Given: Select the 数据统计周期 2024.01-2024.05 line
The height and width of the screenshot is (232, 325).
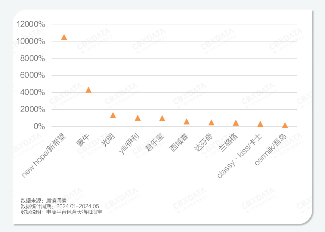Looking at the screenshot, I should coord(60,206).
